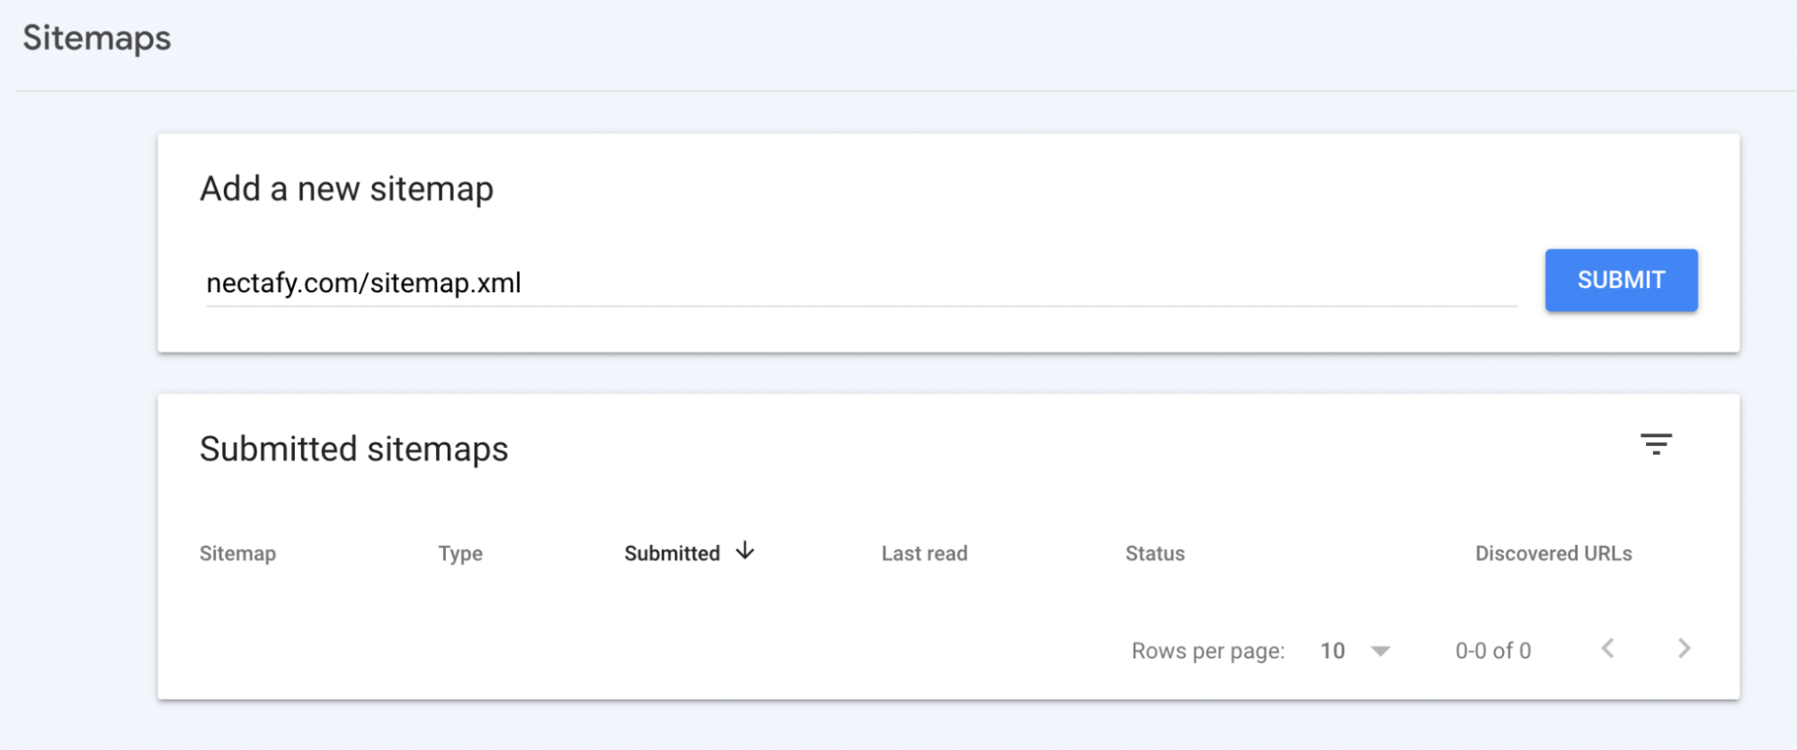Sort the table by the Submitted column
The image size is (1797, 750).
672,553
